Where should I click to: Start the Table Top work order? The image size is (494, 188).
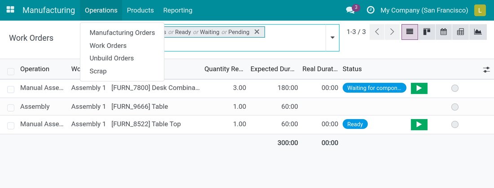click(419, 124)
